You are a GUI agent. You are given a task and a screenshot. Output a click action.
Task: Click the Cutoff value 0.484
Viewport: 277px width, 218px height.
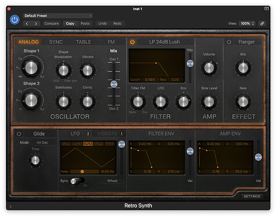(x=150, y=80)
